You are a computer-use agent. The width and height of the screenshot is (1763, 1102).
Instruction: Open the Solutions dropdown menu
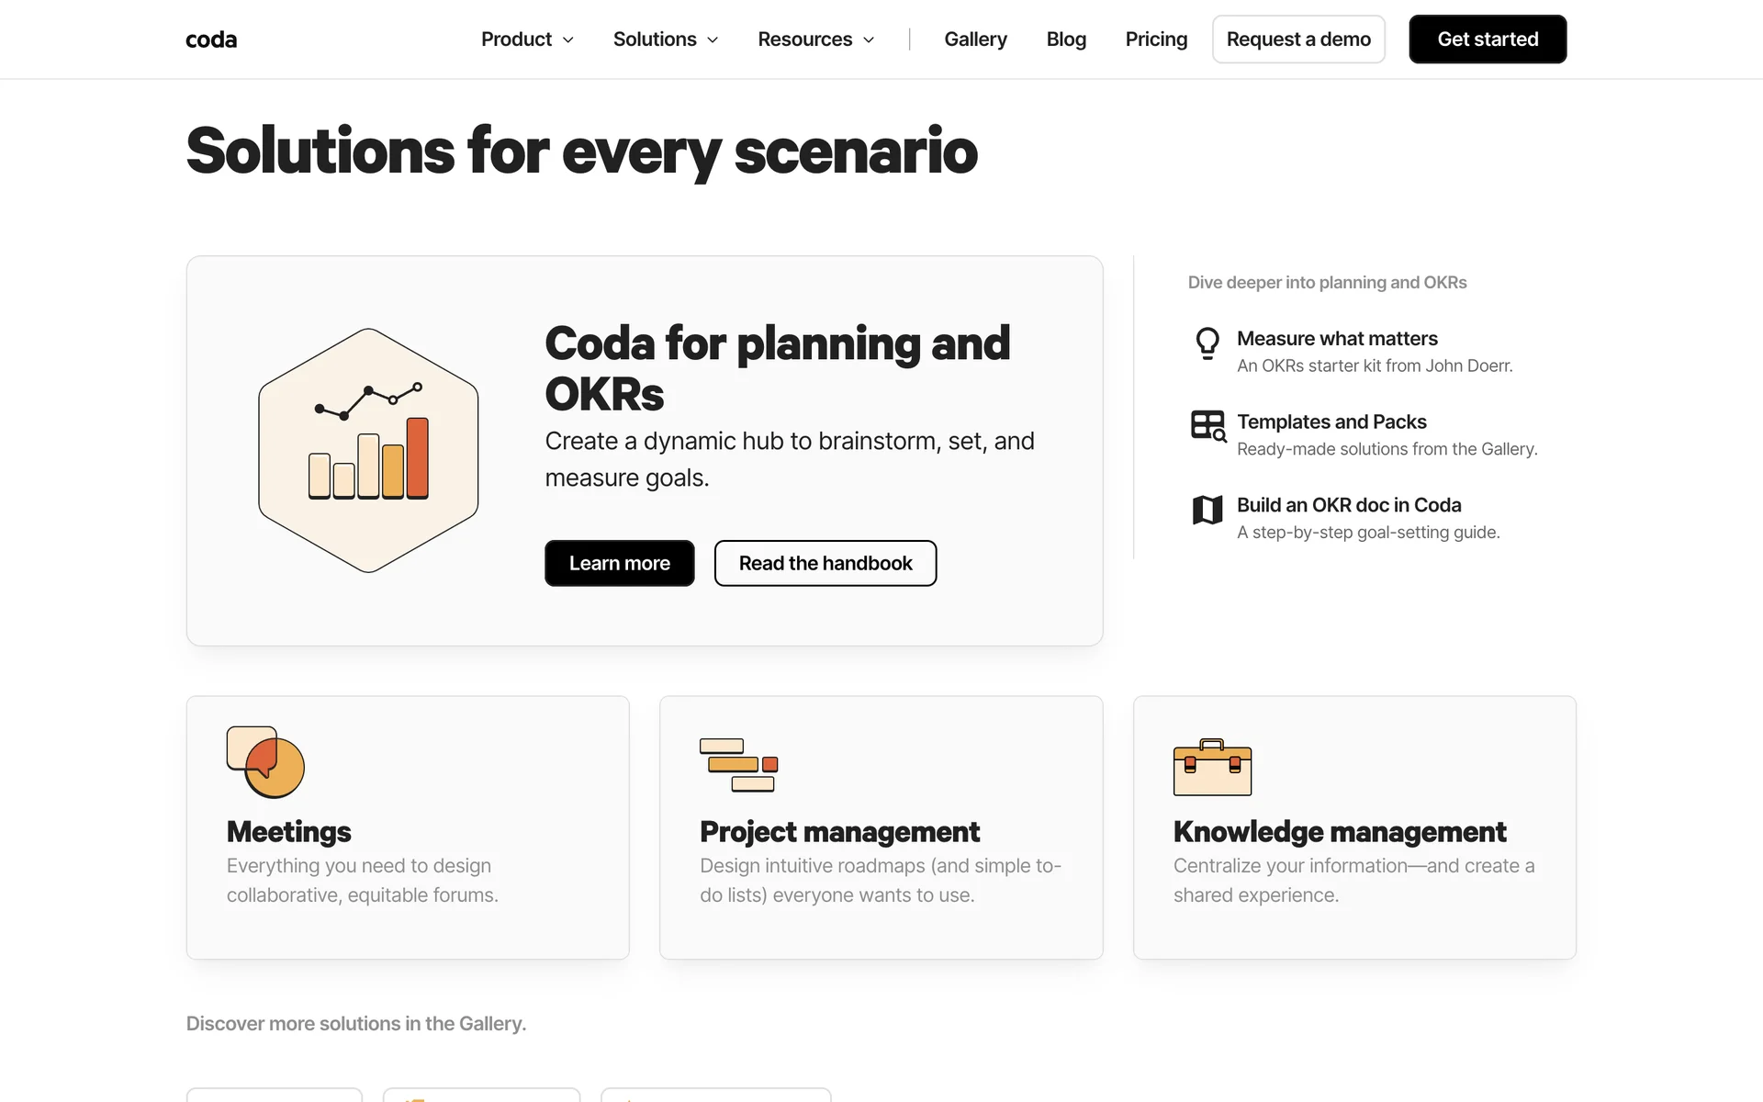pyautogui.click(x=666, y=39)
